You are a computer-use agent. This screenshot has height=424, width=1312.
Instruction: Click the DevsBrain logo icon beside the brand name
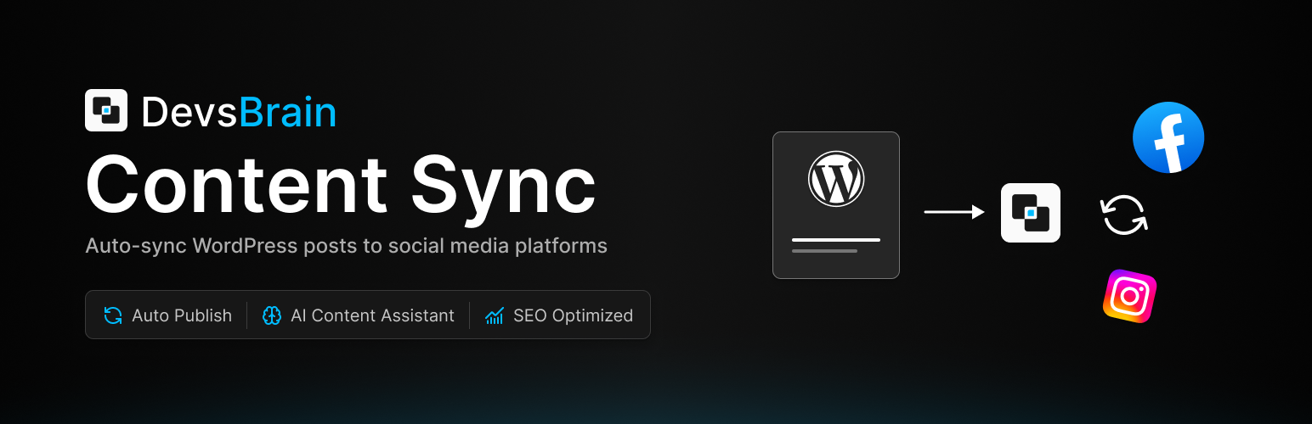pyautogui.click(x=106, y=110)
